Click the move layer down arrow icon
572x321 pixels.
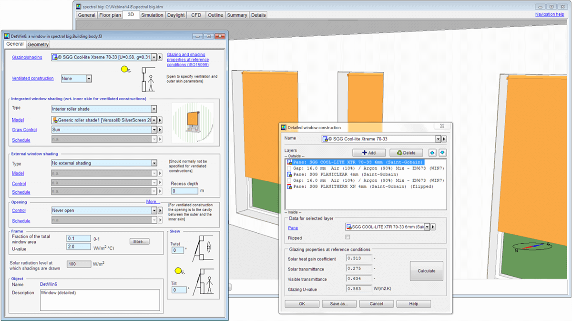[442, 153]
